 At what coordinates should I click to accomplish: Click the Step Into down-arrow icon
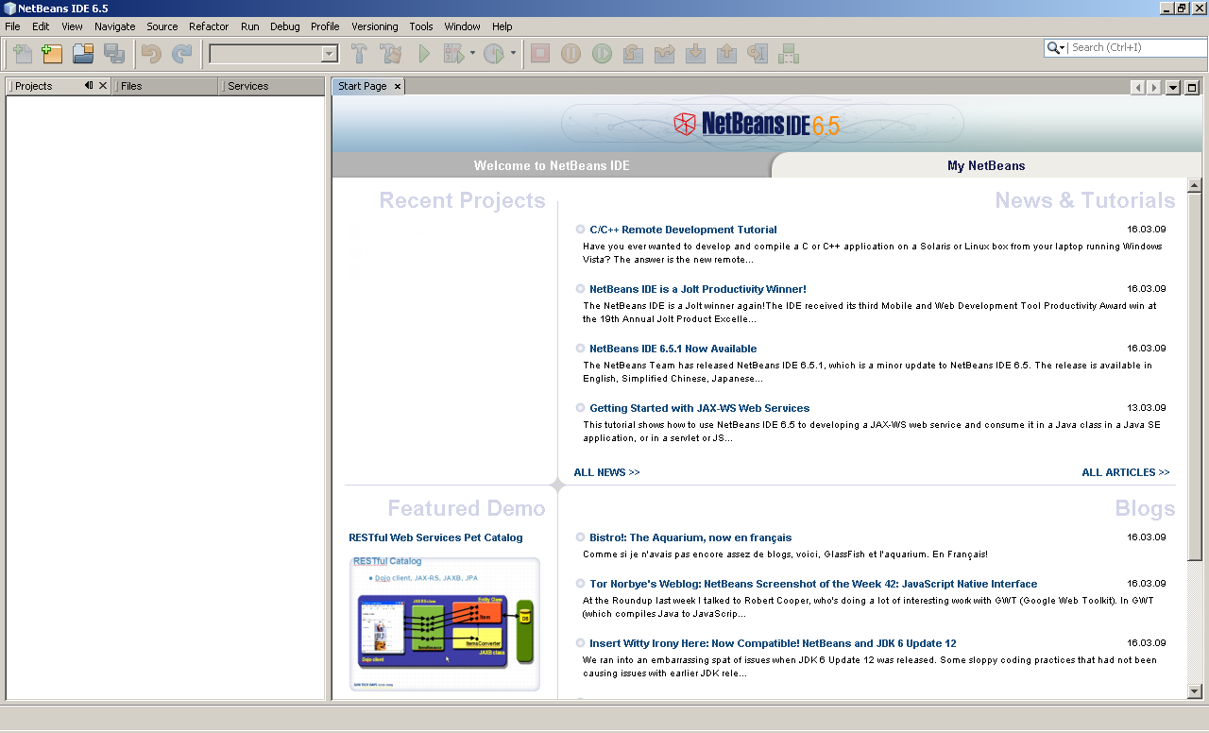[x=695, y=54]
